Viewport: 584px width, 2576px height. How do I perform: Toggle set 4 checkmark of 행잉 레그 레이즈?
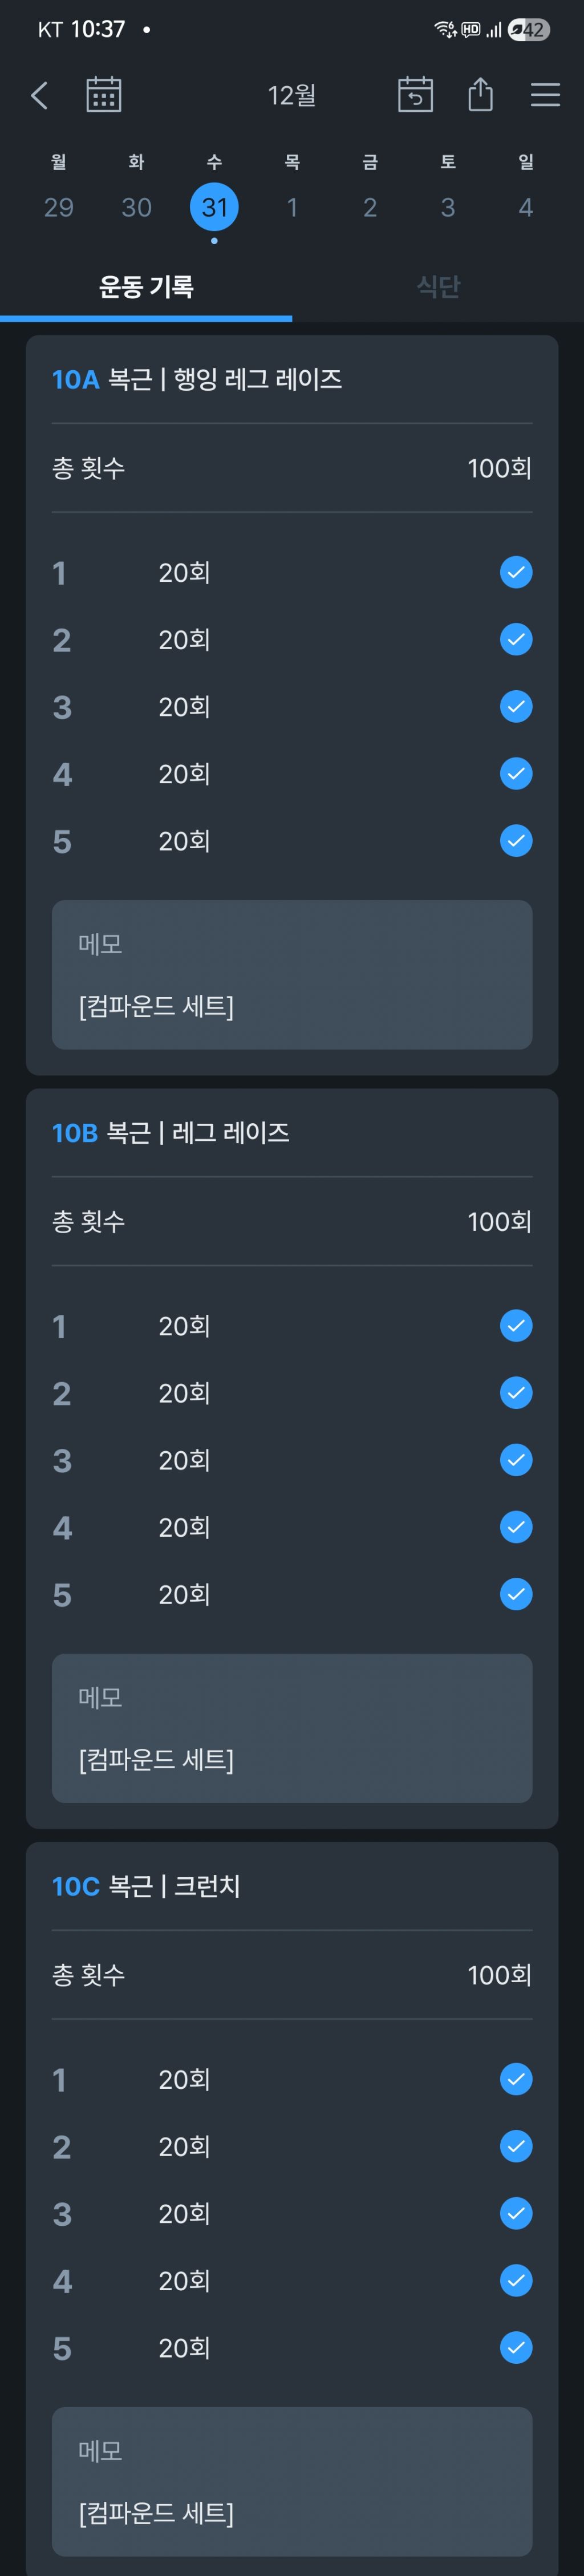click(x=515, y=773)
